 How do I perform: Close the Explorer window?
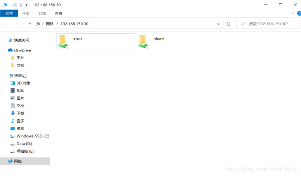(x=295, y=5)
